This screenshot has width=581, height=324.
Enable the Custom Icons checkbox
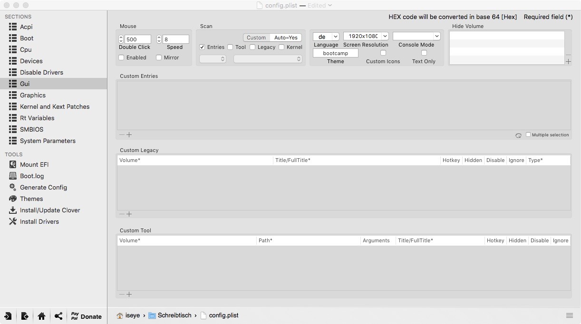tap(383, 53)
